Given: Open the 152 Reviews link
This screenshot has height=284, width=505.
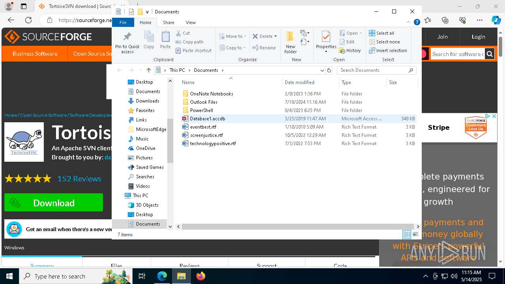Looking at the screenshot, I should tap(79, 179).
